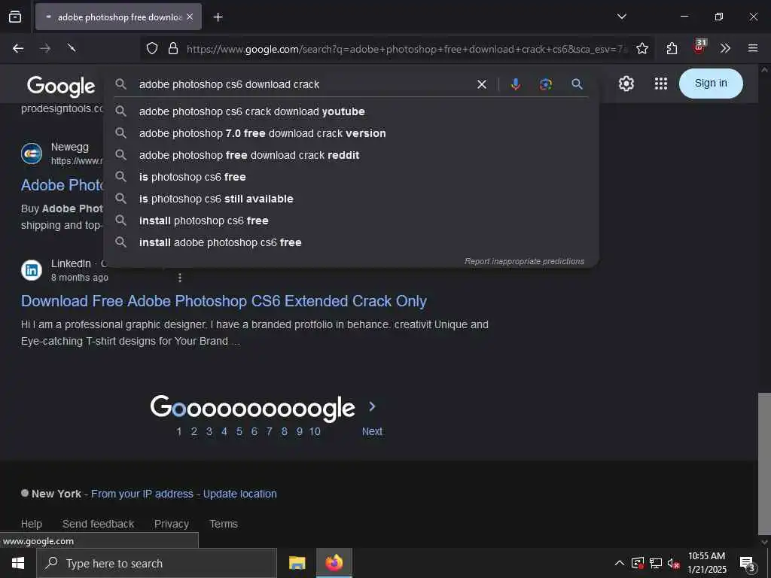Image resolution: width=771 pixels, height=578 pixels.
Task: Click the taskbar 'Type here to search' box
Action: pyautogui.click(x=157, y=563)
